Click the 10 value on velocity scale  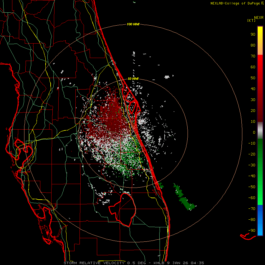pyautogui.click(x=253, y=122)
